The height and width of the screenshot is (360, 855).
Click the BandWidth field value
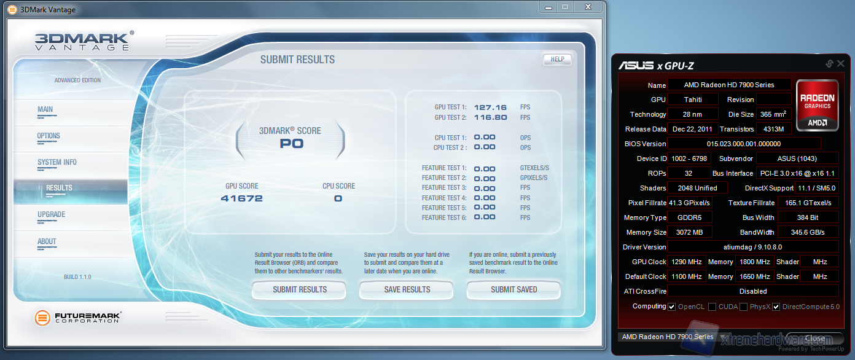click(x=808, y=232)
